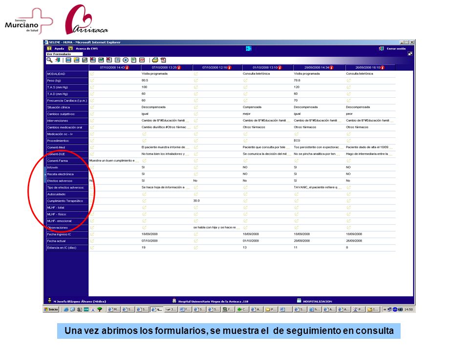Screen dimensions: 469x352
Task: Click the Ver Formulario field
Action: (x=64, y=54)
